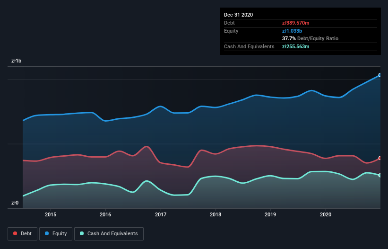Click the blue Equity endpoint marker
The width and height of the screenshot is (388, 249).
(380, 75)
